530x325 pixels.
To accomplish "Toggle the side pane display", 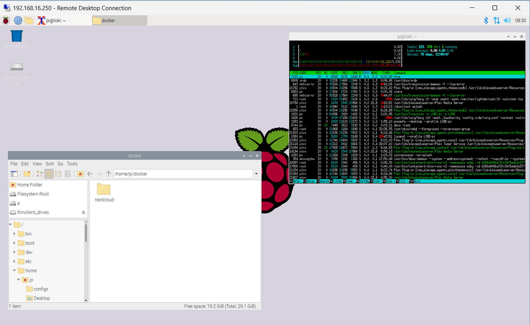I will click(x=14, y=174).
